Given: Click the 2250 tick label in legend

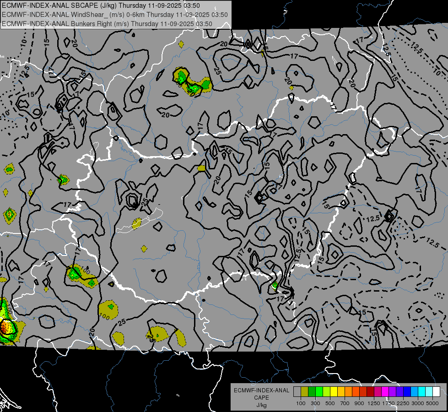Looking at the screenshot, I should pyautogui.click(x=403, y=403).
